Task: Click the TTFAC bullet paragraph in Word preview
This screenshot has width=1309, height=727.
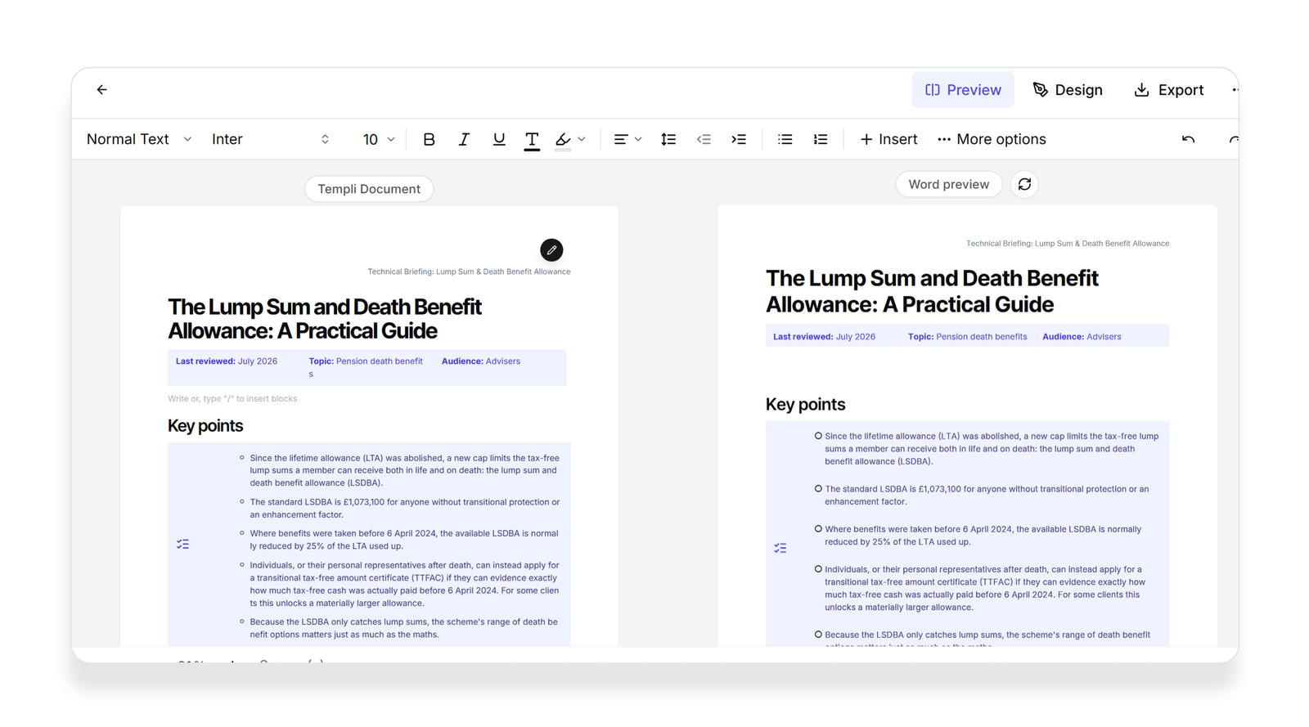Action: pos(985,588)
